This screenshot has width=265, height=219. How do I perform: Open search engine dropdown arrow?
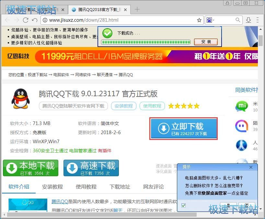pyautogui.click(x=213, y=20)
